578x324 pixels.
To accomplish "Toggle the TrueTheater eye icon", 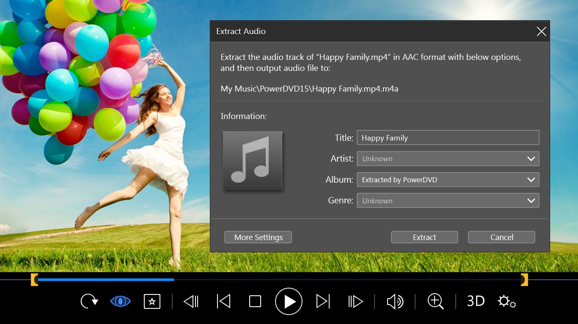I will (x=121, y=301).
